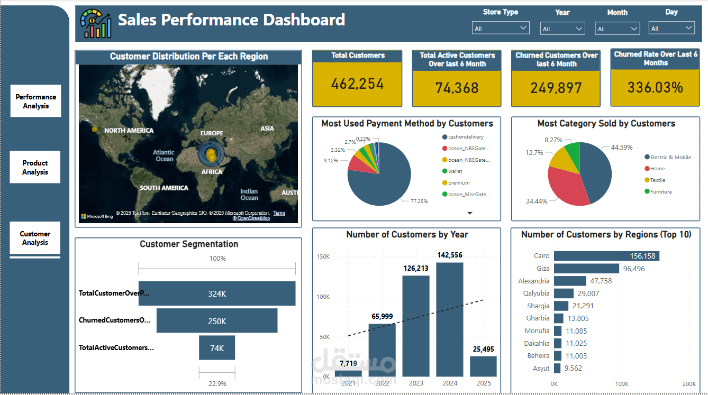Select cashondelivery legend color marker
This screenshot has width=708, height=395.
point(444,137)
